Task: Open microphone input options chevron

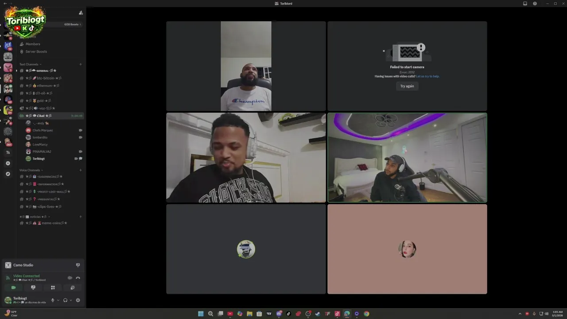Action: point(58,300)
